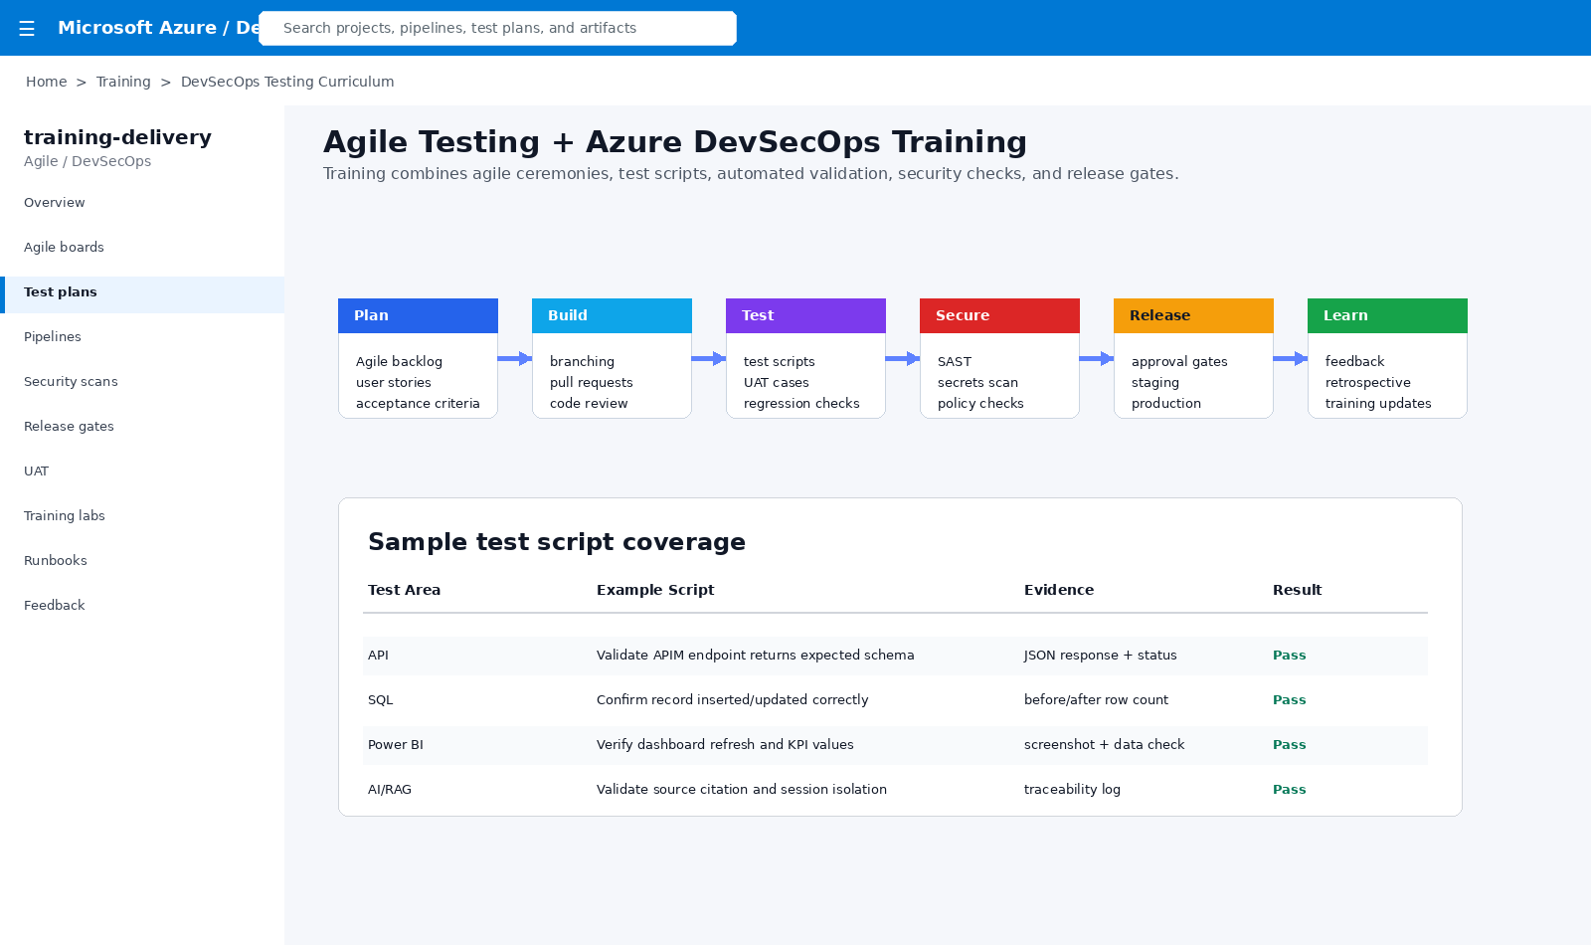Click 'Verify dashboard refresh and KPI values'

click(x=725, y=745)
